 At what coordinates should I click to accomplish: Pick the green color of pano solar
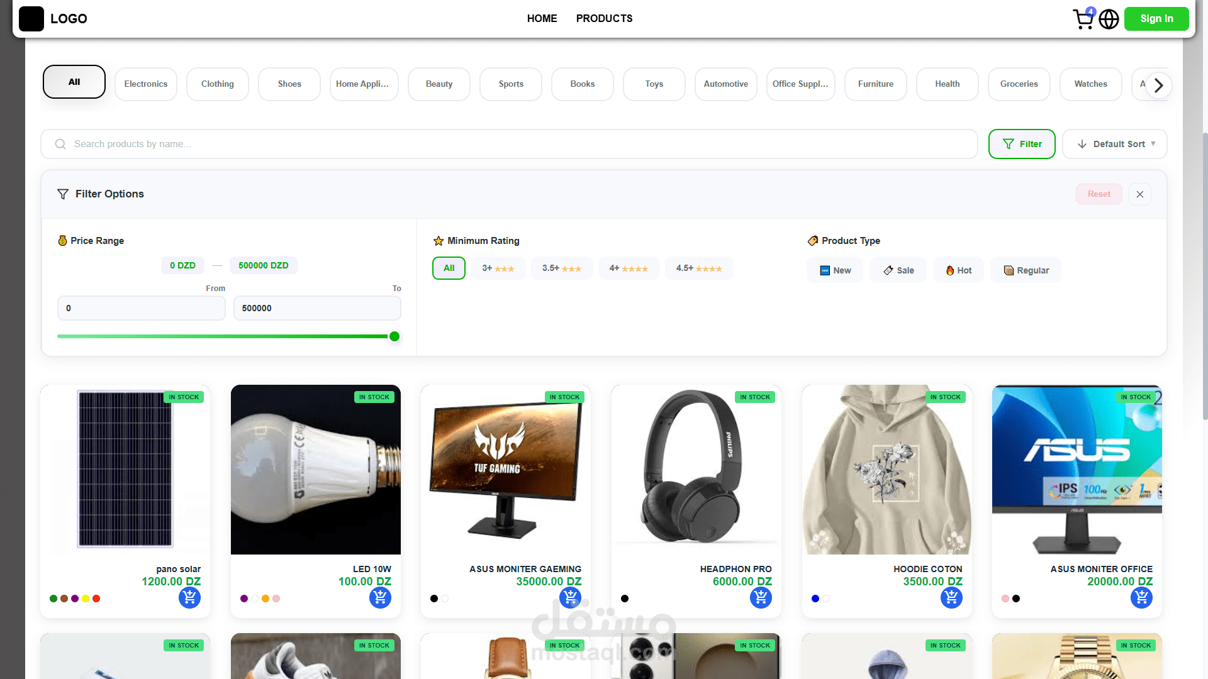(53, 599)
